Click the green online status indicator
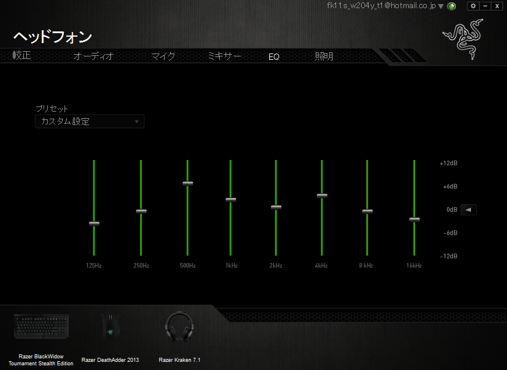The image size is (507, 370). [451, 6]
